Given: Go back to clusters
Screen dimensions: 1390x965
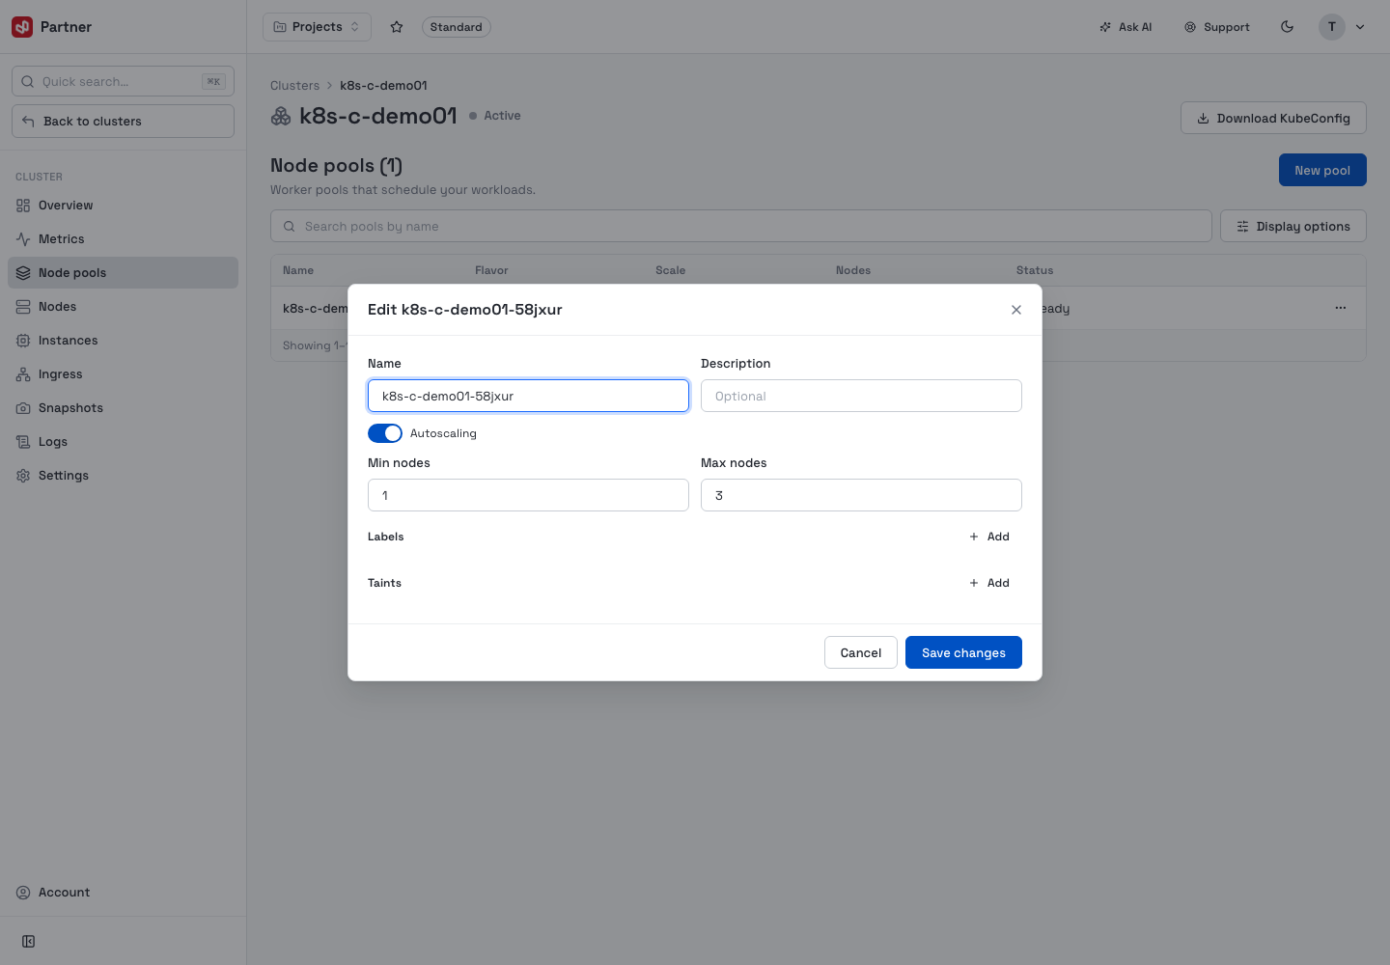Looking at the screenshot, I should point(123,121).
